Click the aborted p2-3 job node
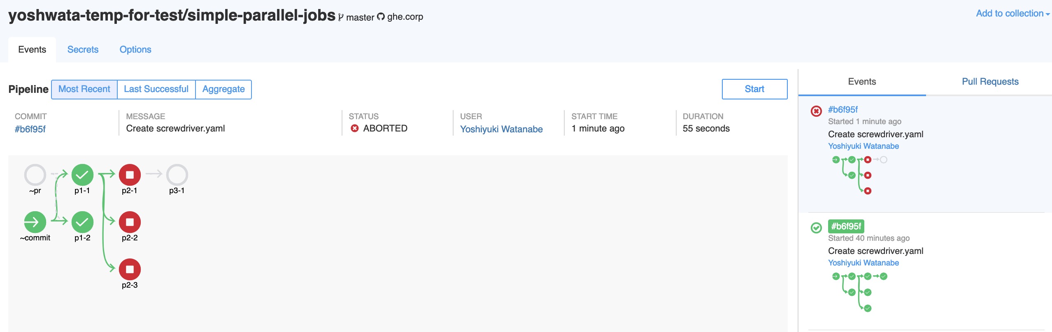 tap(130, 270)
